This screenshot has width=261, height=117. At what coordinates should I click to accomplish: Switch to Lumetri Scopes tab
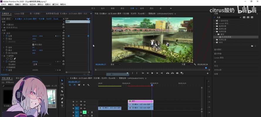coord(19,13)
